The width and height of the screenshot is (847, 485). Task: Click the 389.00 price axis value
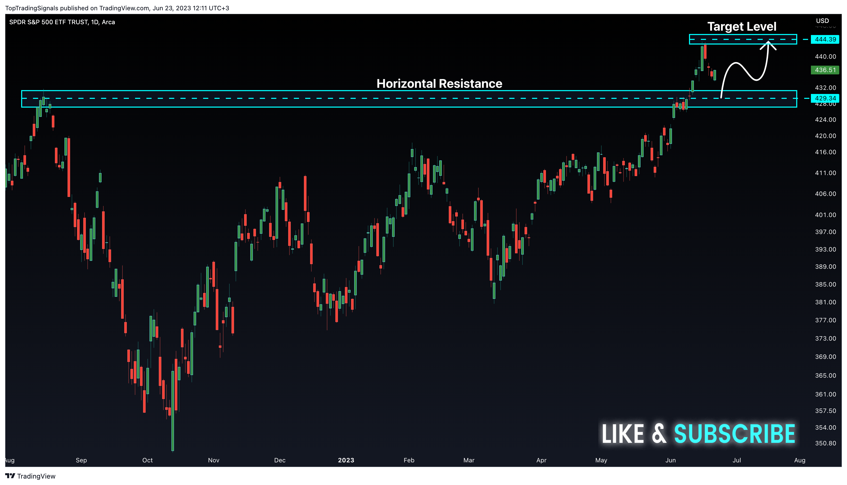click(825, 267)
